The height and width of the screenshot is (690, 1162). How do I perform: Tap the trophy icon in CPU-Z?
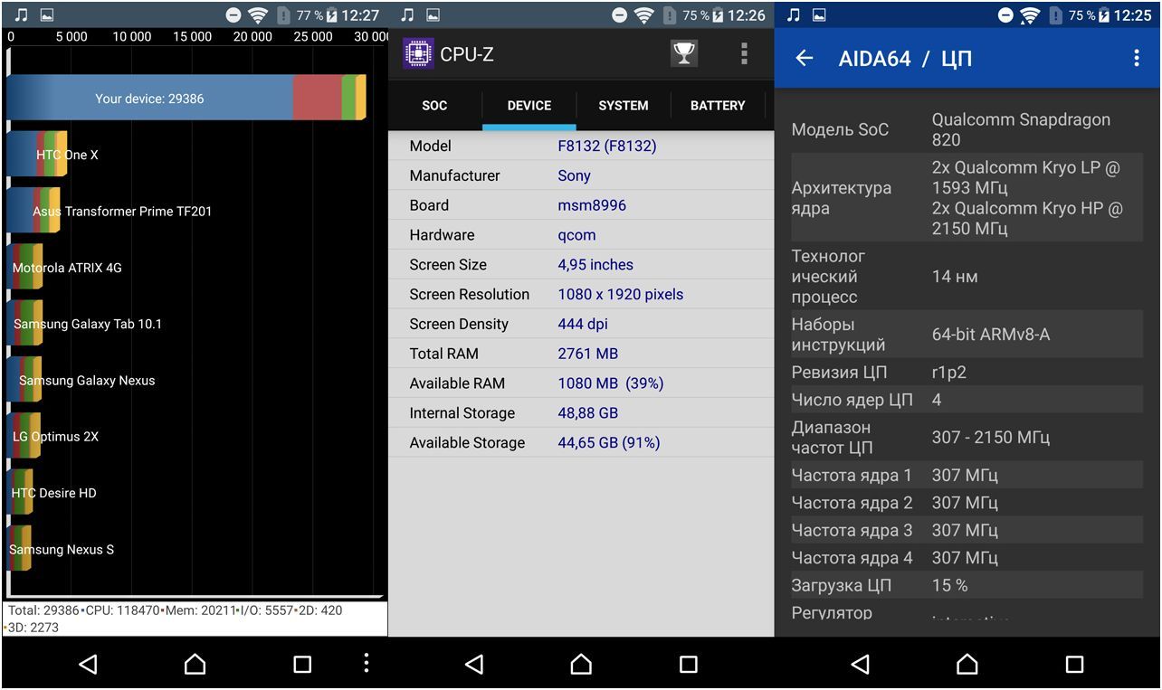(684, 54)
